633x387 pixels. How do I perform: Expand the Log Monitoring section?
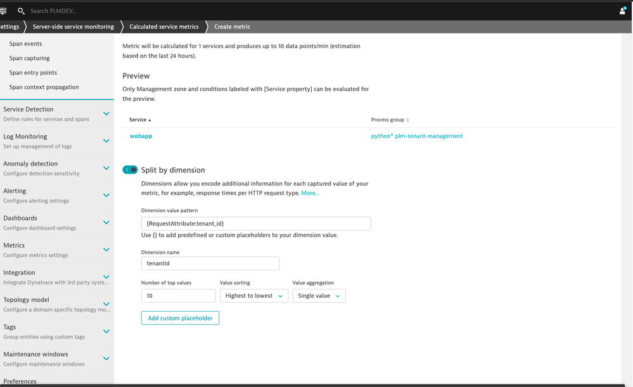coord(106,141)
